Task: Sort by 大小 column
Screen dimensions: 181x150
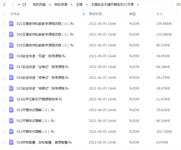Action: point(159,14)
